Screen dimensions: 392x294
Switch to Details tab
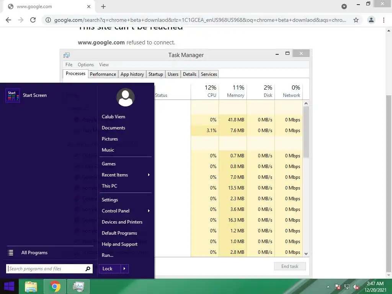[189, 74]
